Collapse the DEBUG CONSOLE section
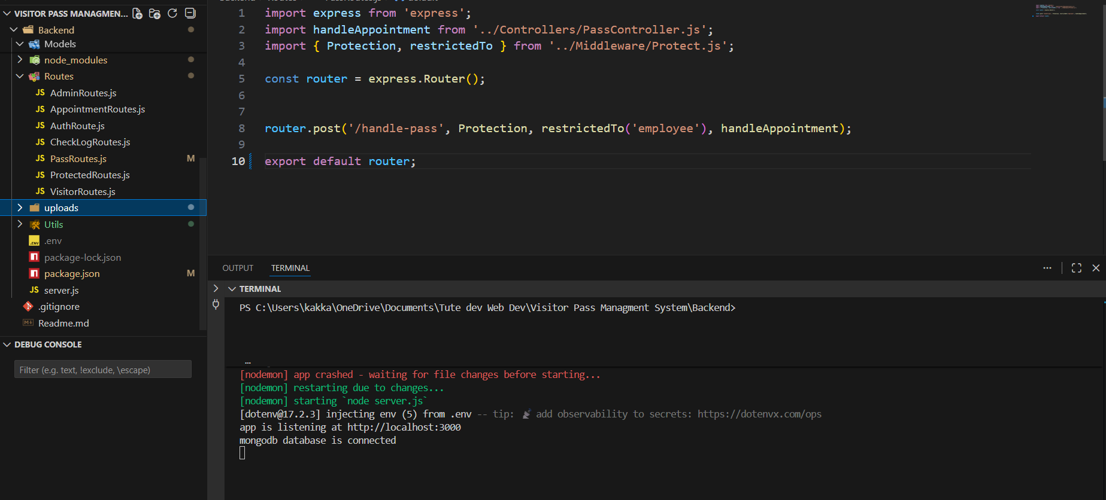Image resolution: width=1106 pixels, height=500 pixels. pos(7,344)
